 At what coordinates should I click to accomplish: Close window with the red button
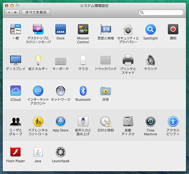tap(6, 6)
